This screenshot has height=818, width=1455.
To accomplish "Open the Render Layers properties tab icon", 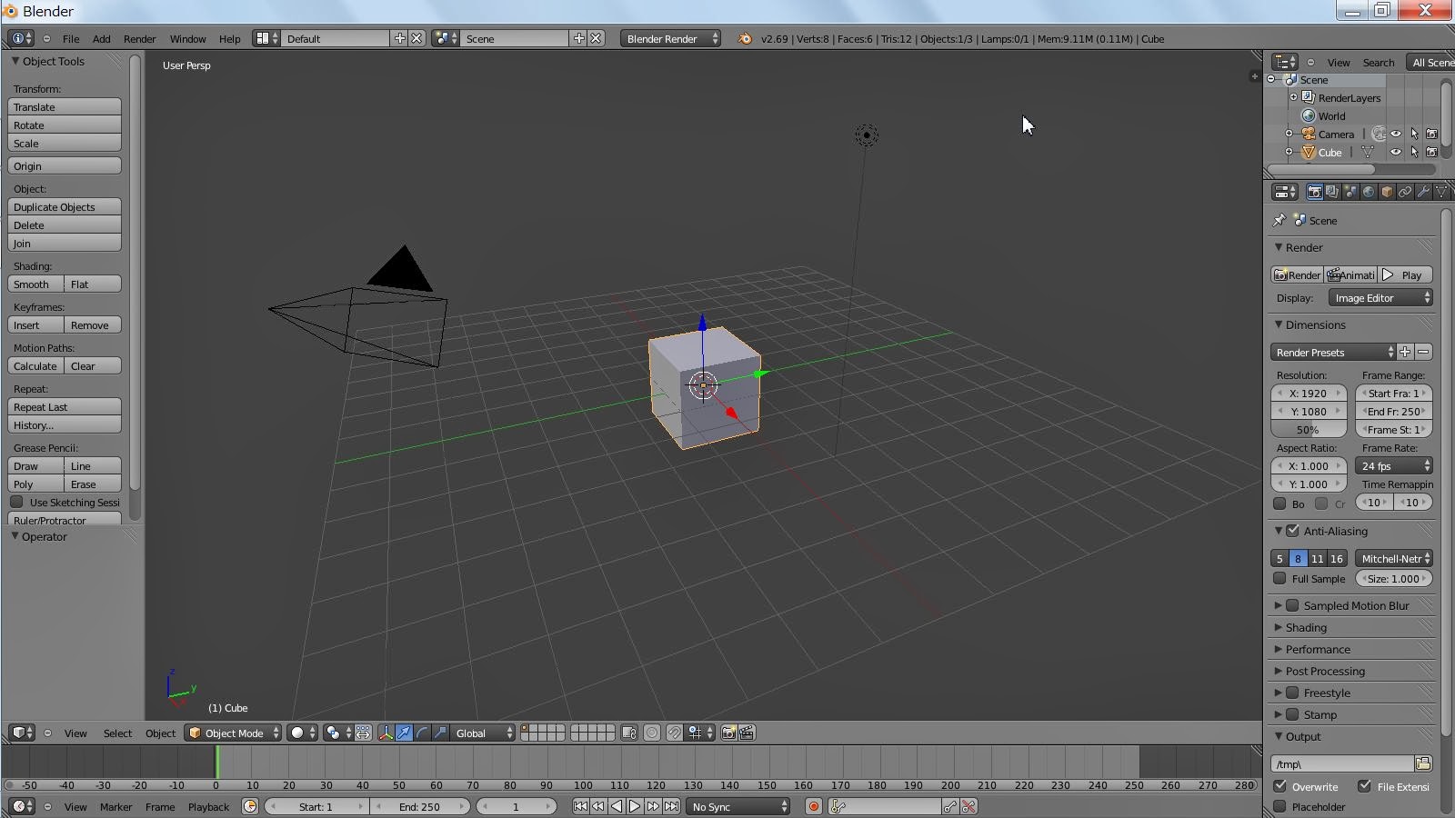I will click(x=1332, y=192).
